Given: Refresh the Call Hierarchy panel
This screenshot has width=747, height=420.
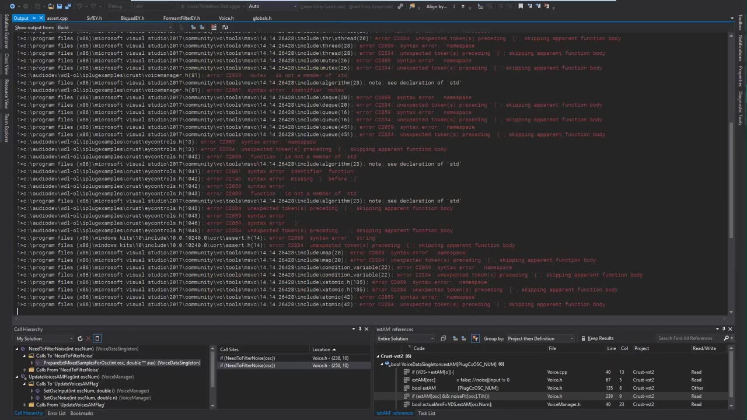Looking at the screenshot, I should tap(80, 338).
